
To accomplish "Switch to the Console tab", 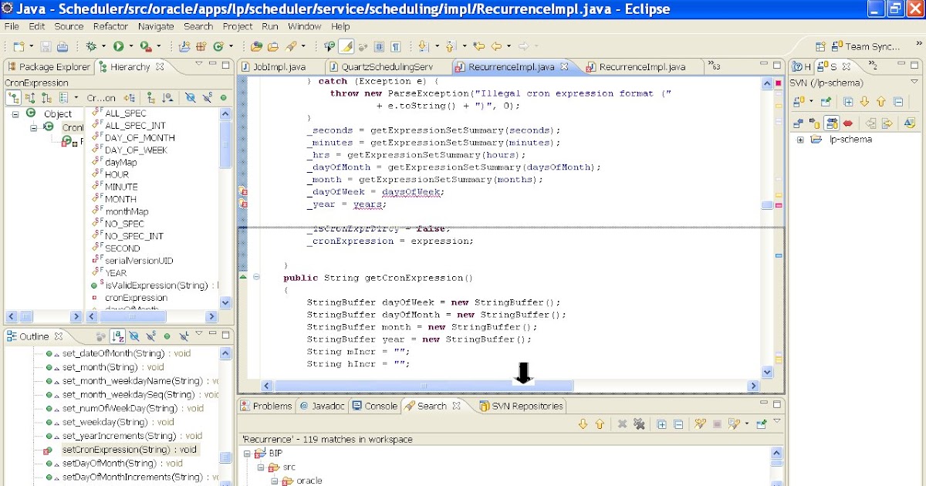I will click(x=374, y=406).
